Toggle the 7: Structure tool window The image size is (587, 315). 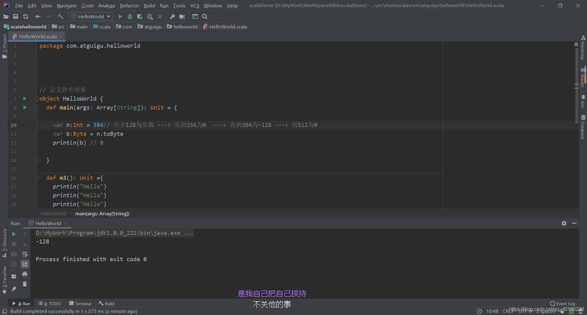click(4, 243)
